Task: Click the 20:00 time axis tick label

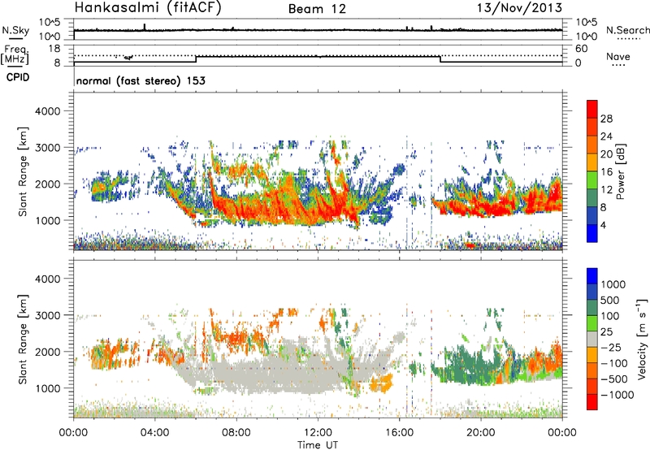Action: (x=480, y=433)
